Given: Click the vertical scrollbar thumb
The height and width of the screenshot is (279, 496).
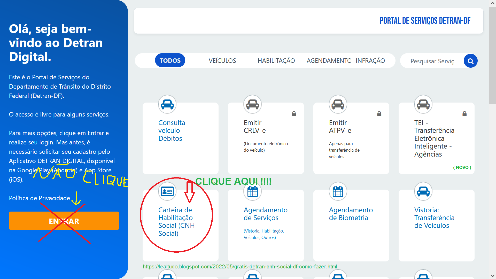Looking at the screenshot, I should pos(492,56).
